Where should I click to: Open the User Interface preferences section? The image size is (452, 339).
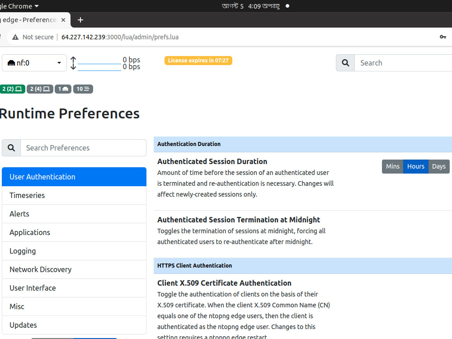(x=74, y=288)
